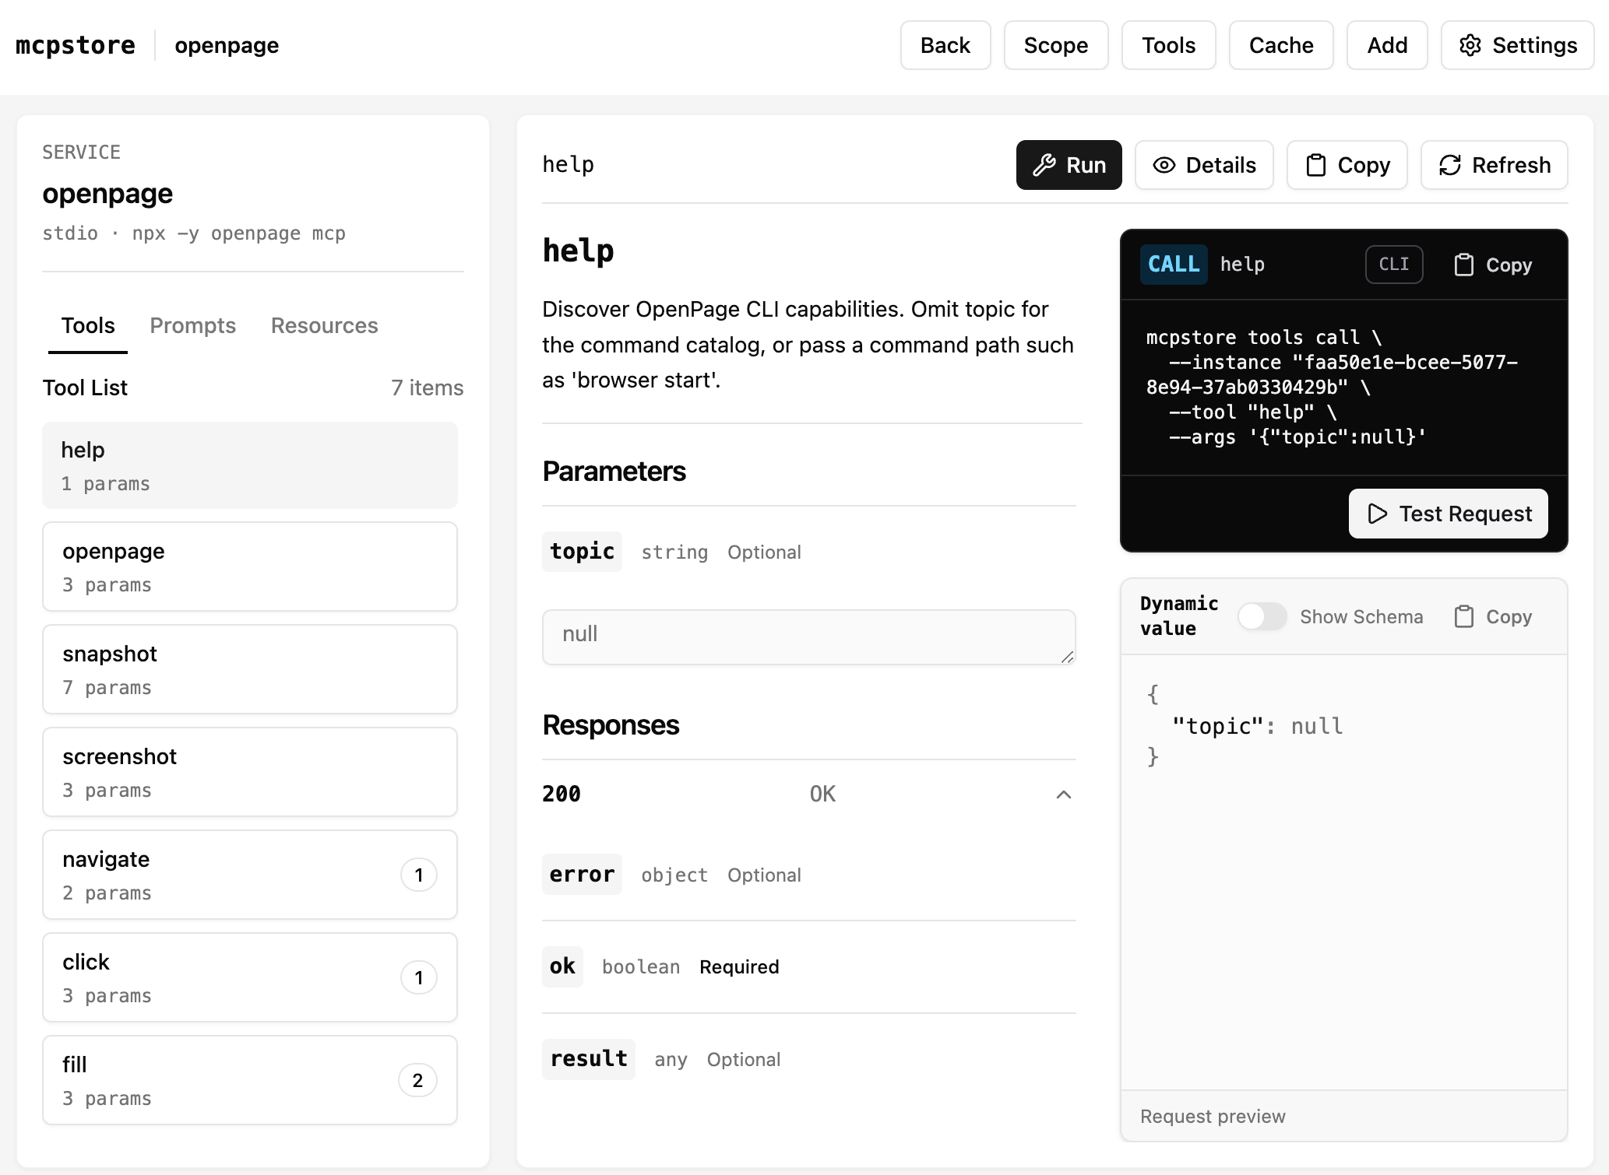
Task: Click the error response field tag
Action: click(x=582, y=875)
